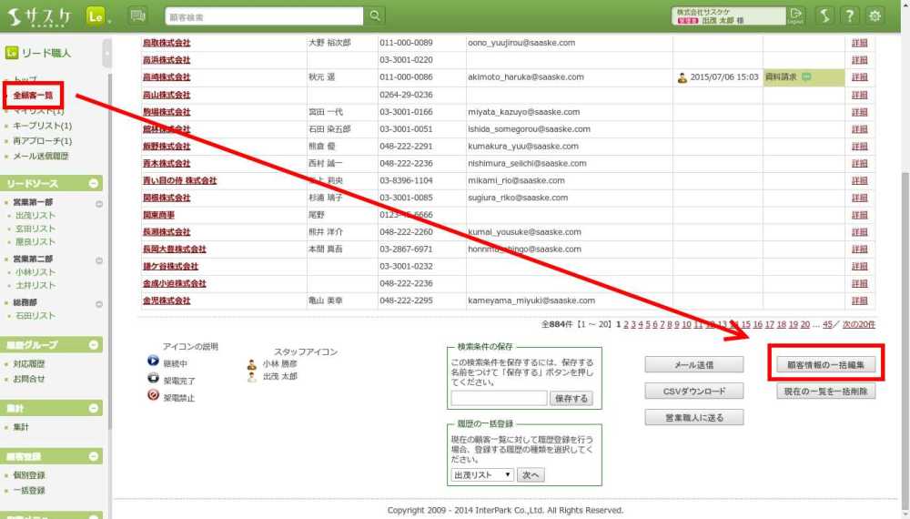The image size is (910, 519).
Task: Click the Saaske logo icon
Action: coord(41,15)
